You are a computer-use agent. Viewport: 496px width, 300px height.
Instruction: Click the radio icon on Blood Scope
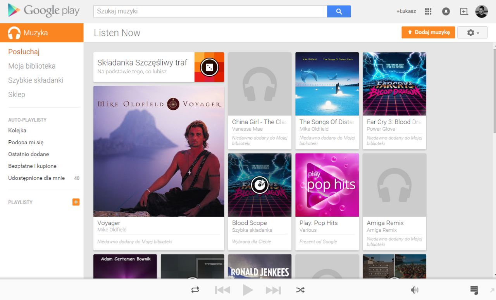tap(260, 185)
